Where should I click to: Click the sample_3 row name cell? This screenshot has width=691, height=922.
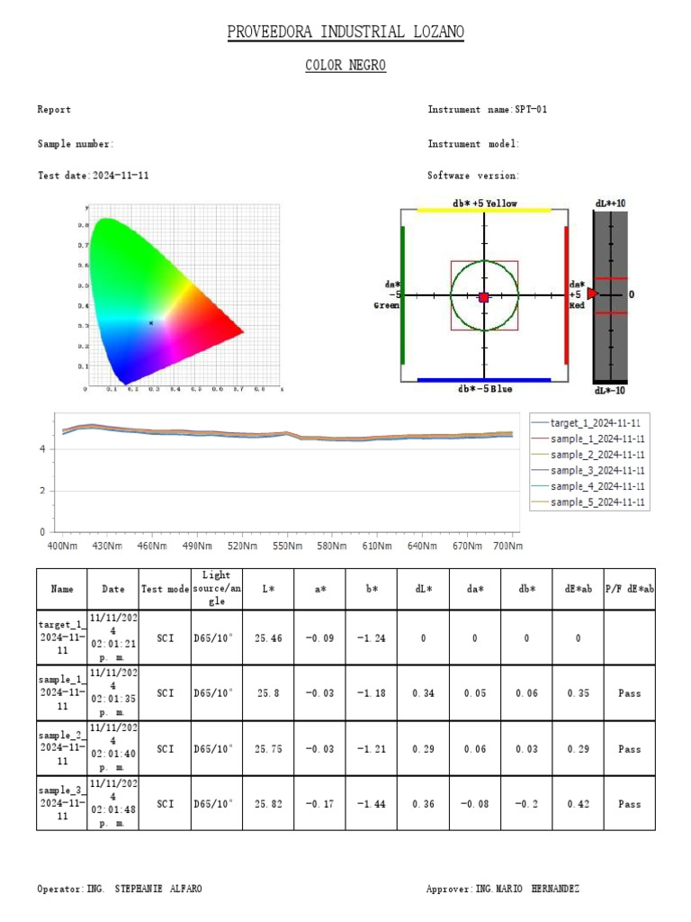(x=62, y=803)
